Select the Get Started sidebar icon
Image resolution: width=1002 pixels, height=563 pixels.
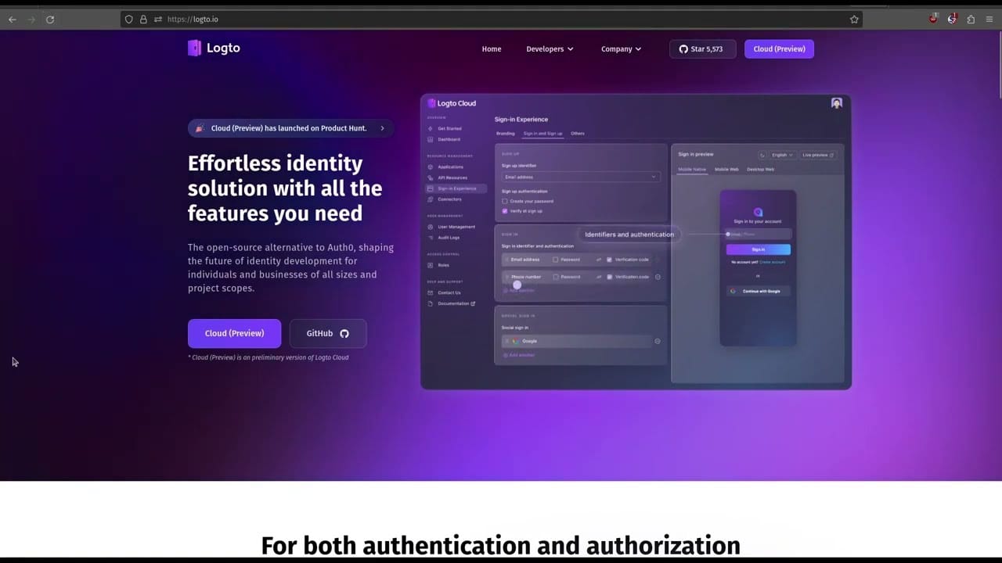[x=449, y=128]
